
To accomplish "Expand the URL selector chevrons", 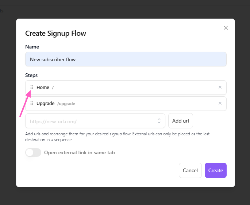I will 159,121.
